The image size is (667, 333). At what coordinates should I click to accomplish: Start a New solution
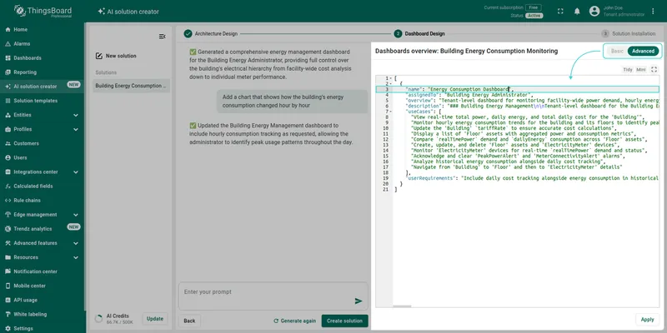pyautogui.click(x=116, y=56)
